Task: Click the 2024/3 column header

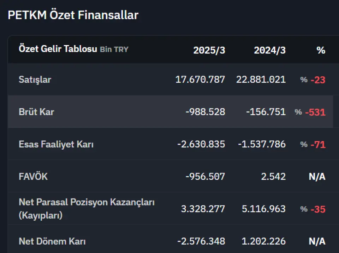Action: point(269,50)
